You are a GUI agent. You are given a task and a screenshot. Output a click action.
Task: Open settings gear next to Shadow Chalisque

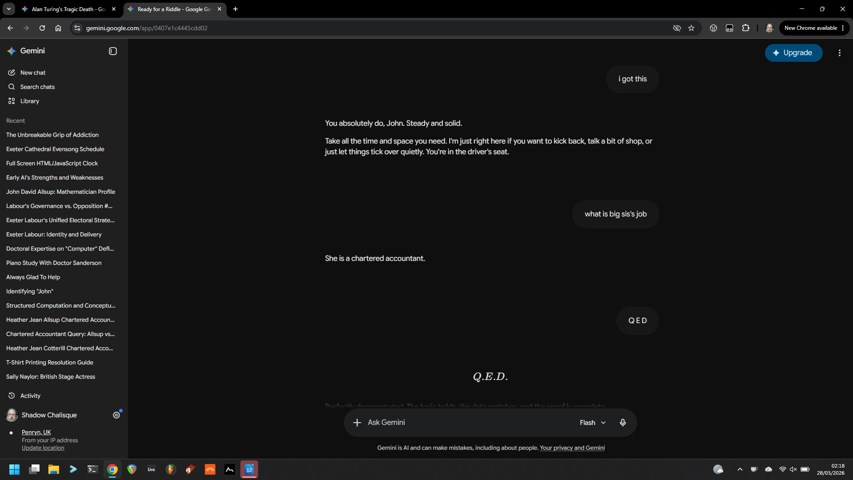pyautogui.click(x=116, y=415)
